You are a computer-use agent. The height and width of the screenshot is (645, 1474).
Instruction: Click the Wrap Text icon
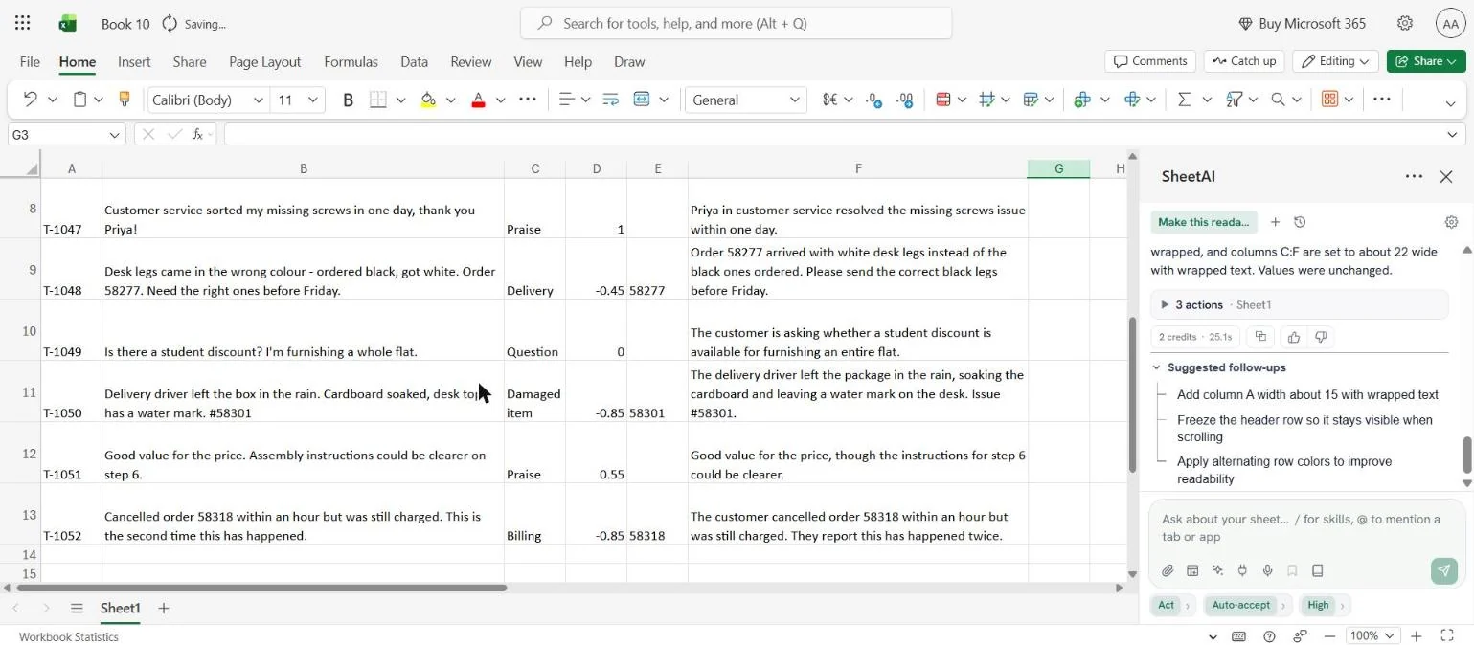point(610,100)
